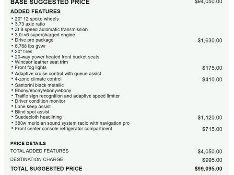Screen dimensions: 234x175
Task: Click the 20" 12 spoke wheels item
Action: click(x=37, y=19)
